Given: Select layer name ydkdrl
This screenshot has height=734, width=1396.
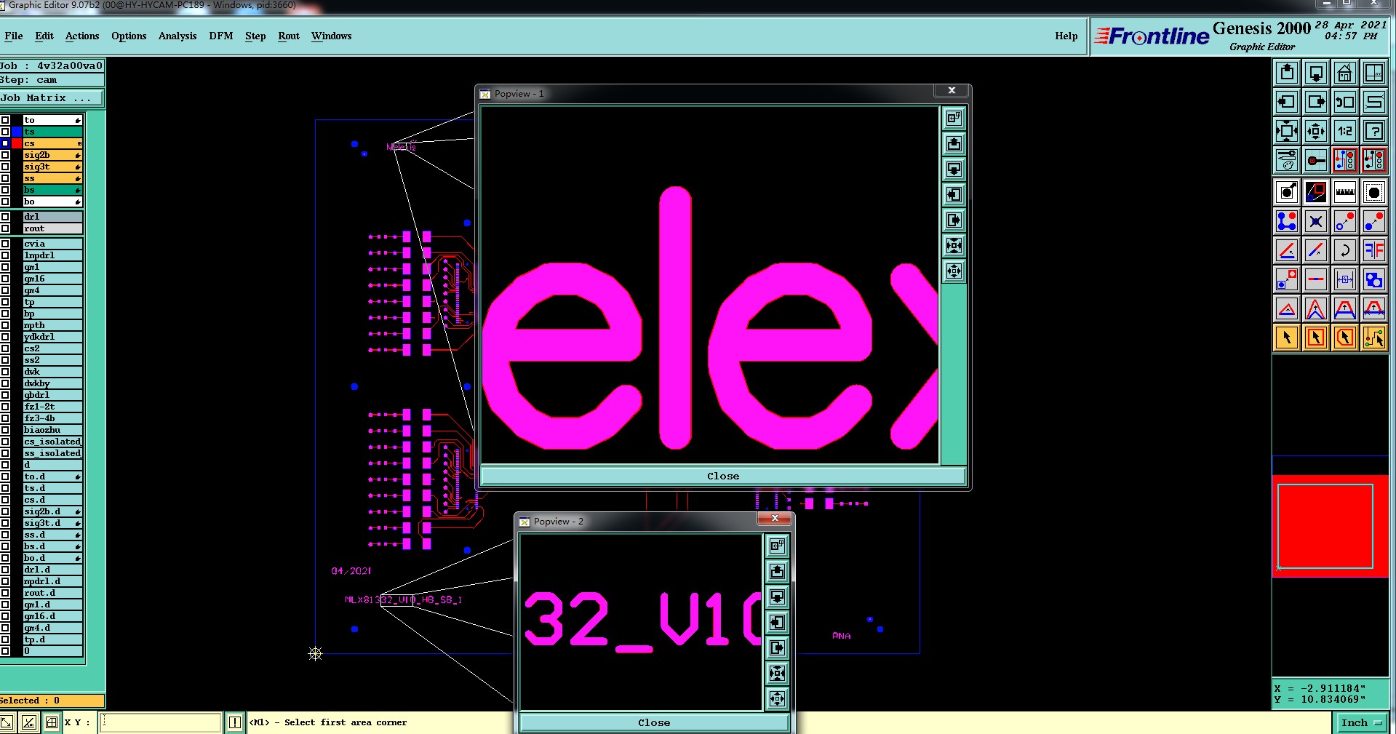Looking at the screenshot, I should [52, 337].
